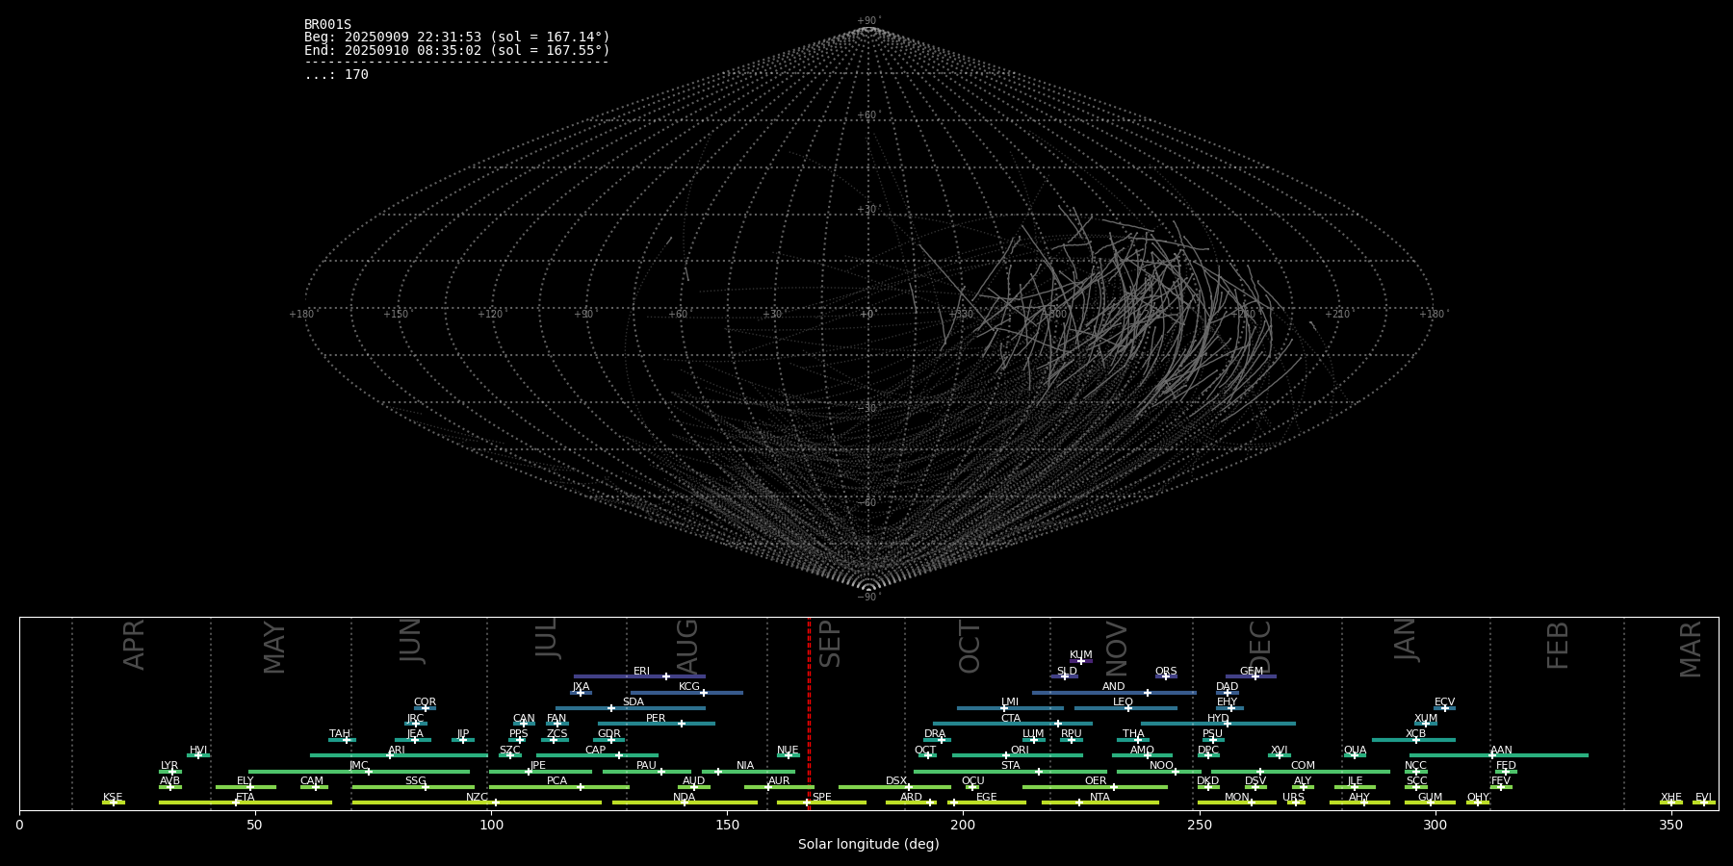Select the LMI shower bar
The height and width of the screenshot is (866, 1733).
1010,708
